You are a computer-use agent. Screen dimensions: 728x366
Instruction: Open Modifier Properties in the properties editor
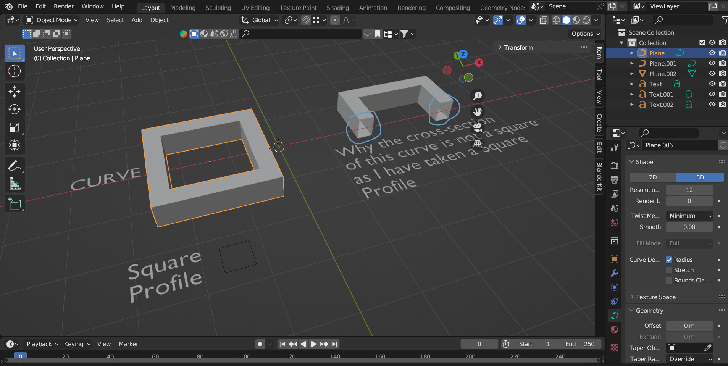[x=614, y=274]
